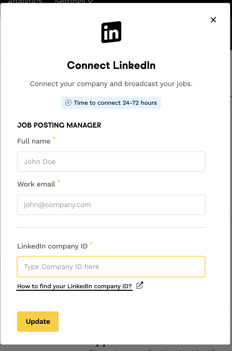Click the external link icon beside company ID help
Image resolution: width=232 pixels, height=351 pixels.
coord(140,285)
